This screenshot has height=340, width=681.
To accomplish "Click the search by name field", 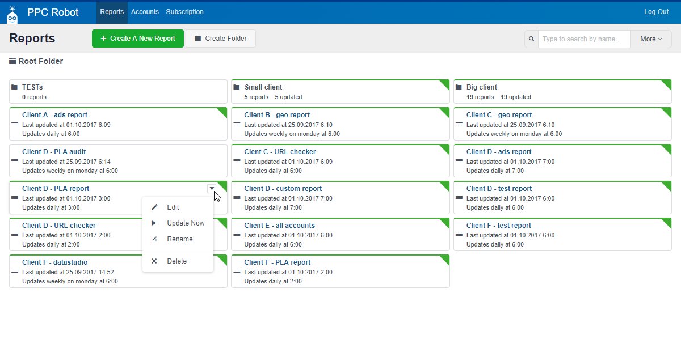I will [584, 39].
